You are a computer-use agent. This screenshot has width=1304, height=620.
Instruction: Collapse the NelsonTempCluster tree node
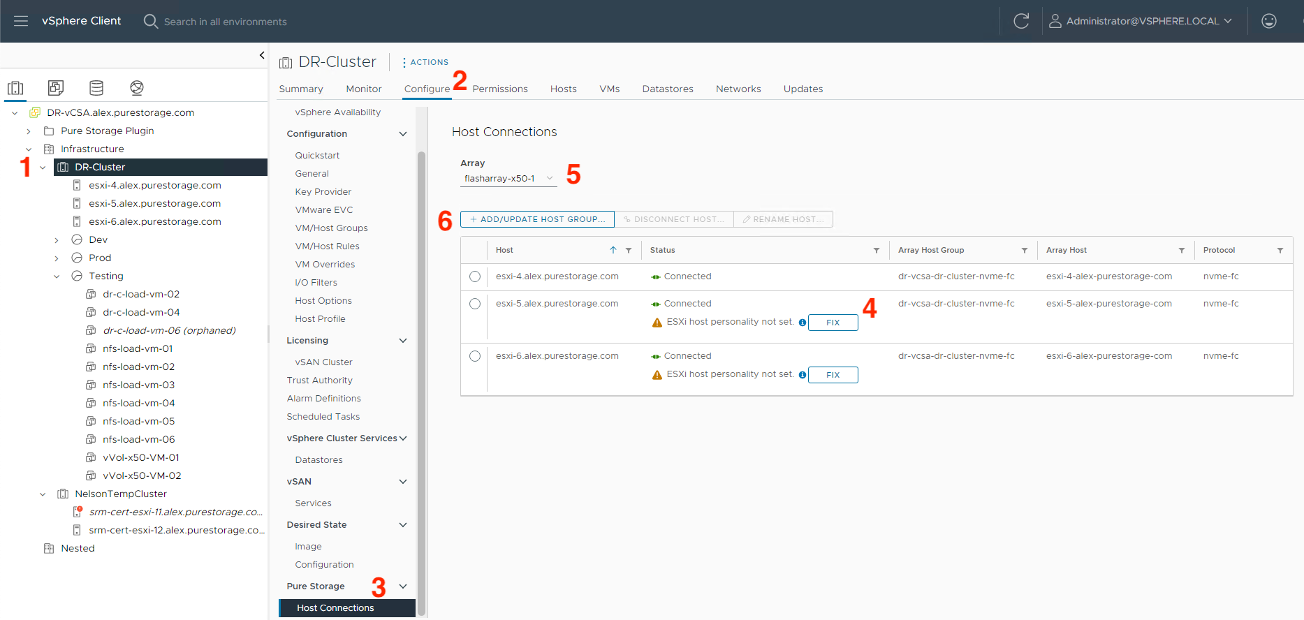pyautogui.click(x=43, y=494)
